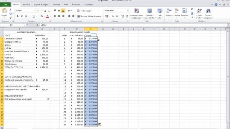Toggle bold (G) formatting
Viewport: 230px width, 129px height.
click(x=18, y=16)
